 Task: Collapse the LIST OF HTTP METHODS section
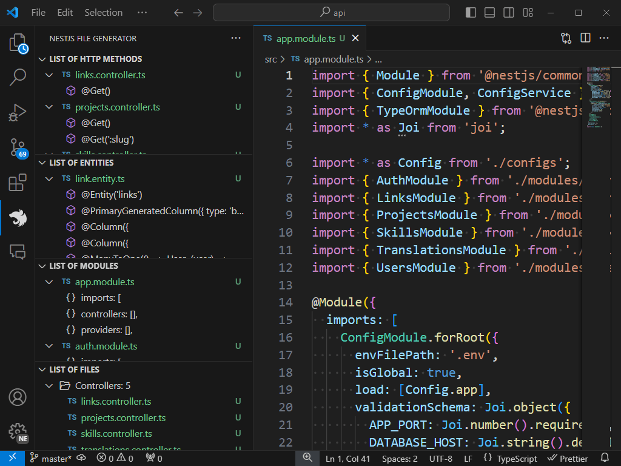41,59
